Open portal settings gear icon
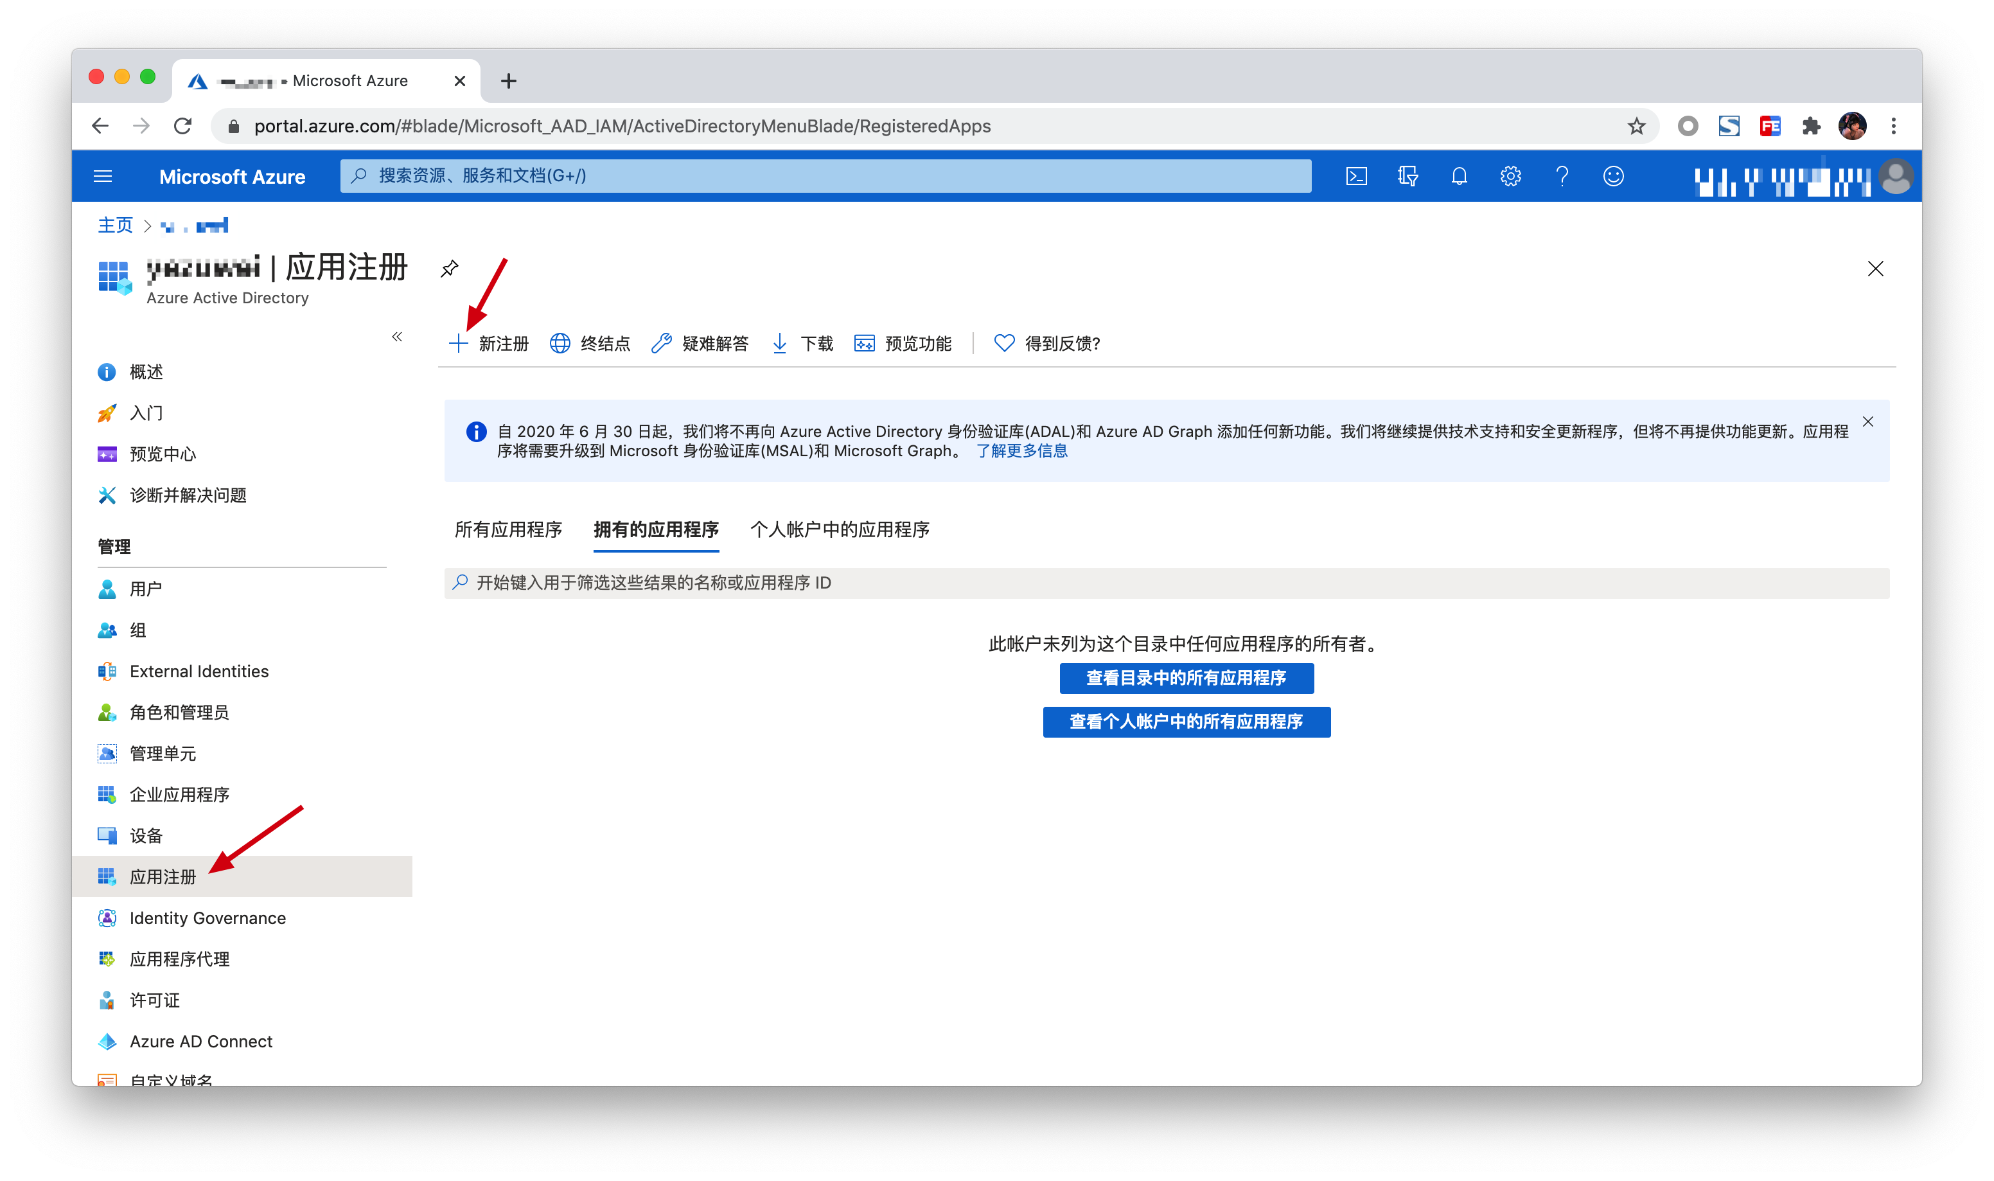This screenshot has width=1994, height=1181. coord(1510,176)
